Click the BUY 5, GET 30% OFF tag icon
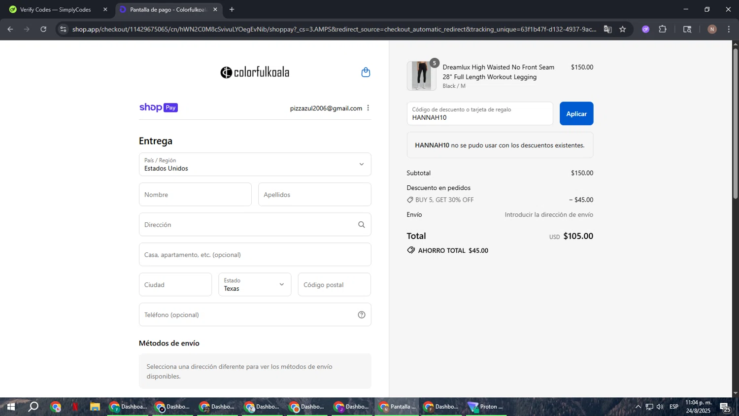The width and height of the screenshot is (739, 416). (x=410, y=200)
